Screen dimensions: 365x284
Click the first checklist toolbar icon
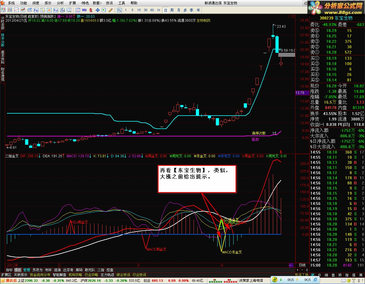click(3, 10)
